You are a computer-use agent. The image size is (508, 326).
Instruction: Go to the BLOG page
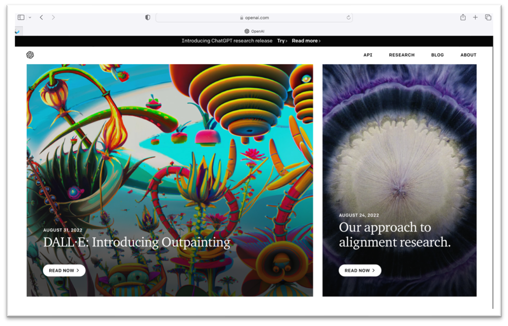(x=437, y=55)
